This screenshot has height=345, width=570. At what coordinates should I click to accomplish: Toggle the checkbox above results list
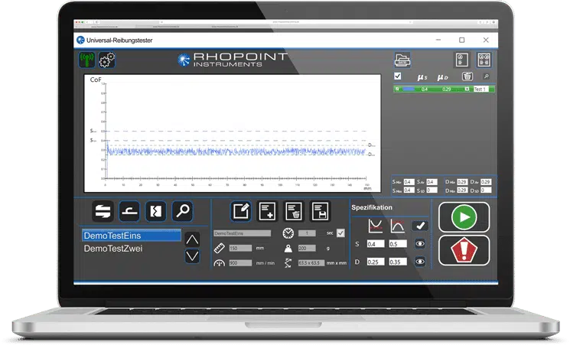[397, 76]
